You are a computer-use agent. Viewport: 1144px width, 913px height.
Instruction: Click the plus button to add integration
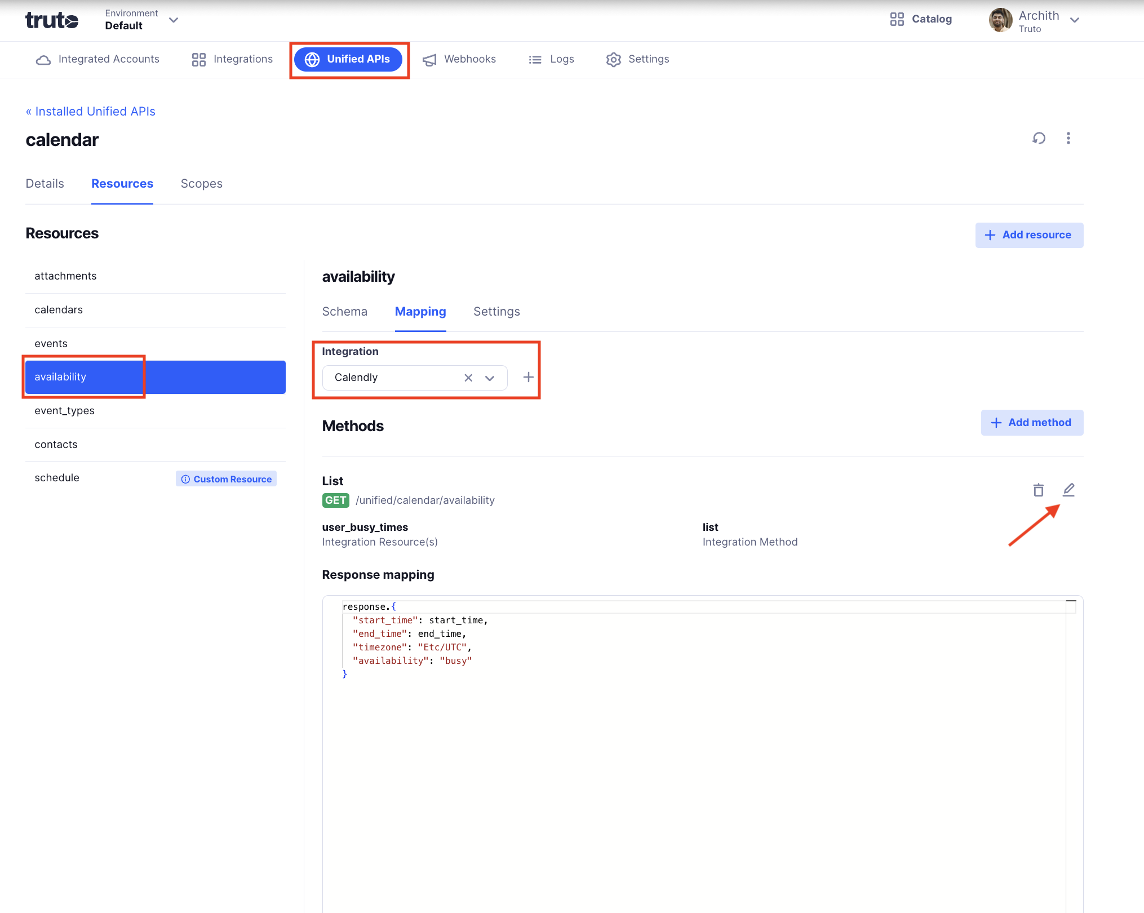[x=527, y=376]
